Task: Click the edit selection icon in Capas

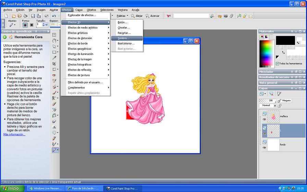Action: tap(279, 94)
